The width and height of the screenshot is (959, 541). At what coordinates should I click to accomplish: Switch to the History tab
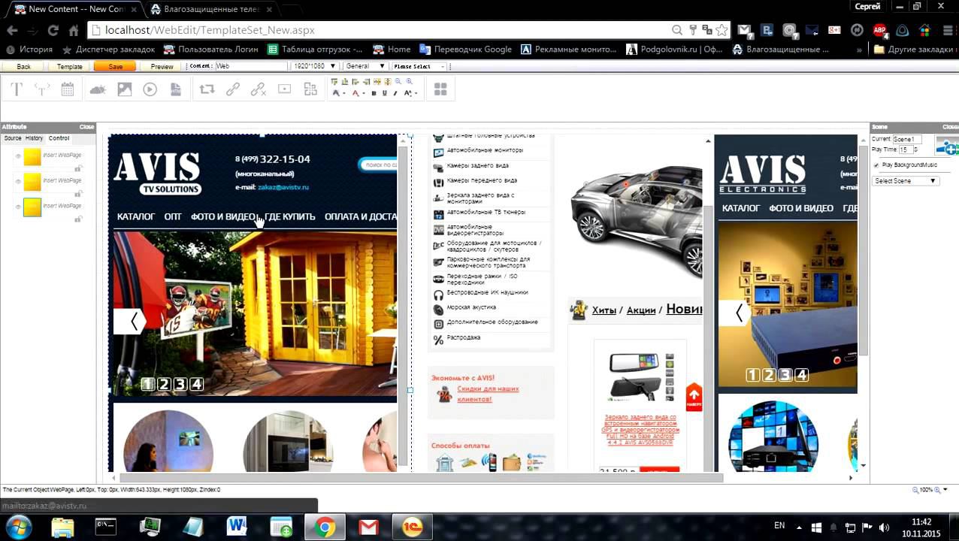pyautogui.click(x=35, y=138)
